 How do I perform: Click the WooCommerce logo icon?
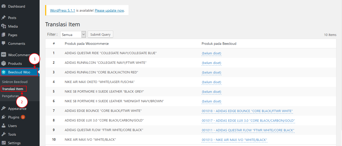(4, 55)
